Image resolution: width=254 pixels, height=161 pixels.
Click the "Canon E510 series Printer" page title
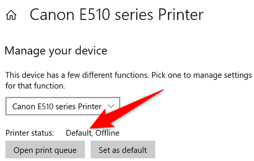click(116, 15)
